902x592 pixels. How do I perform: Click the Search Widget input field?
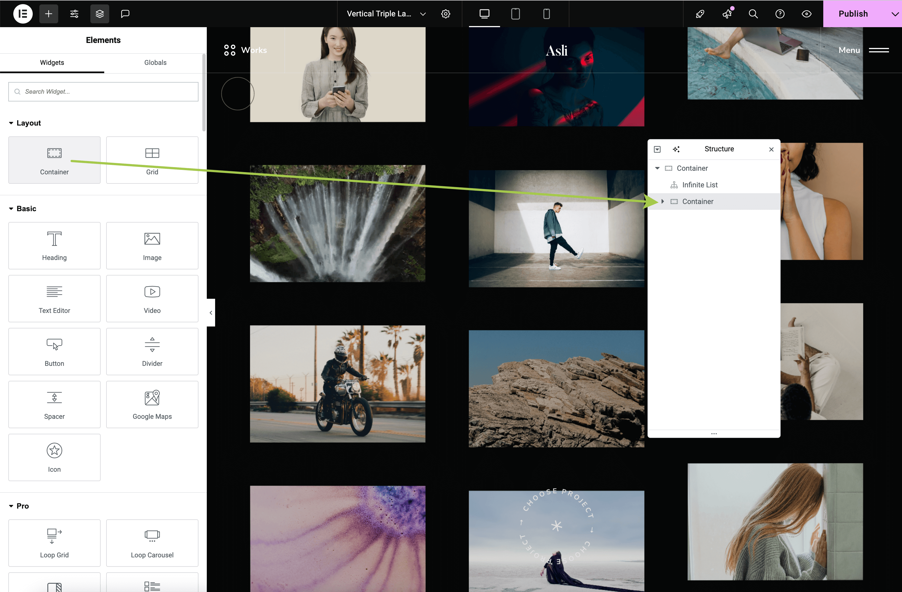[103, 92]
